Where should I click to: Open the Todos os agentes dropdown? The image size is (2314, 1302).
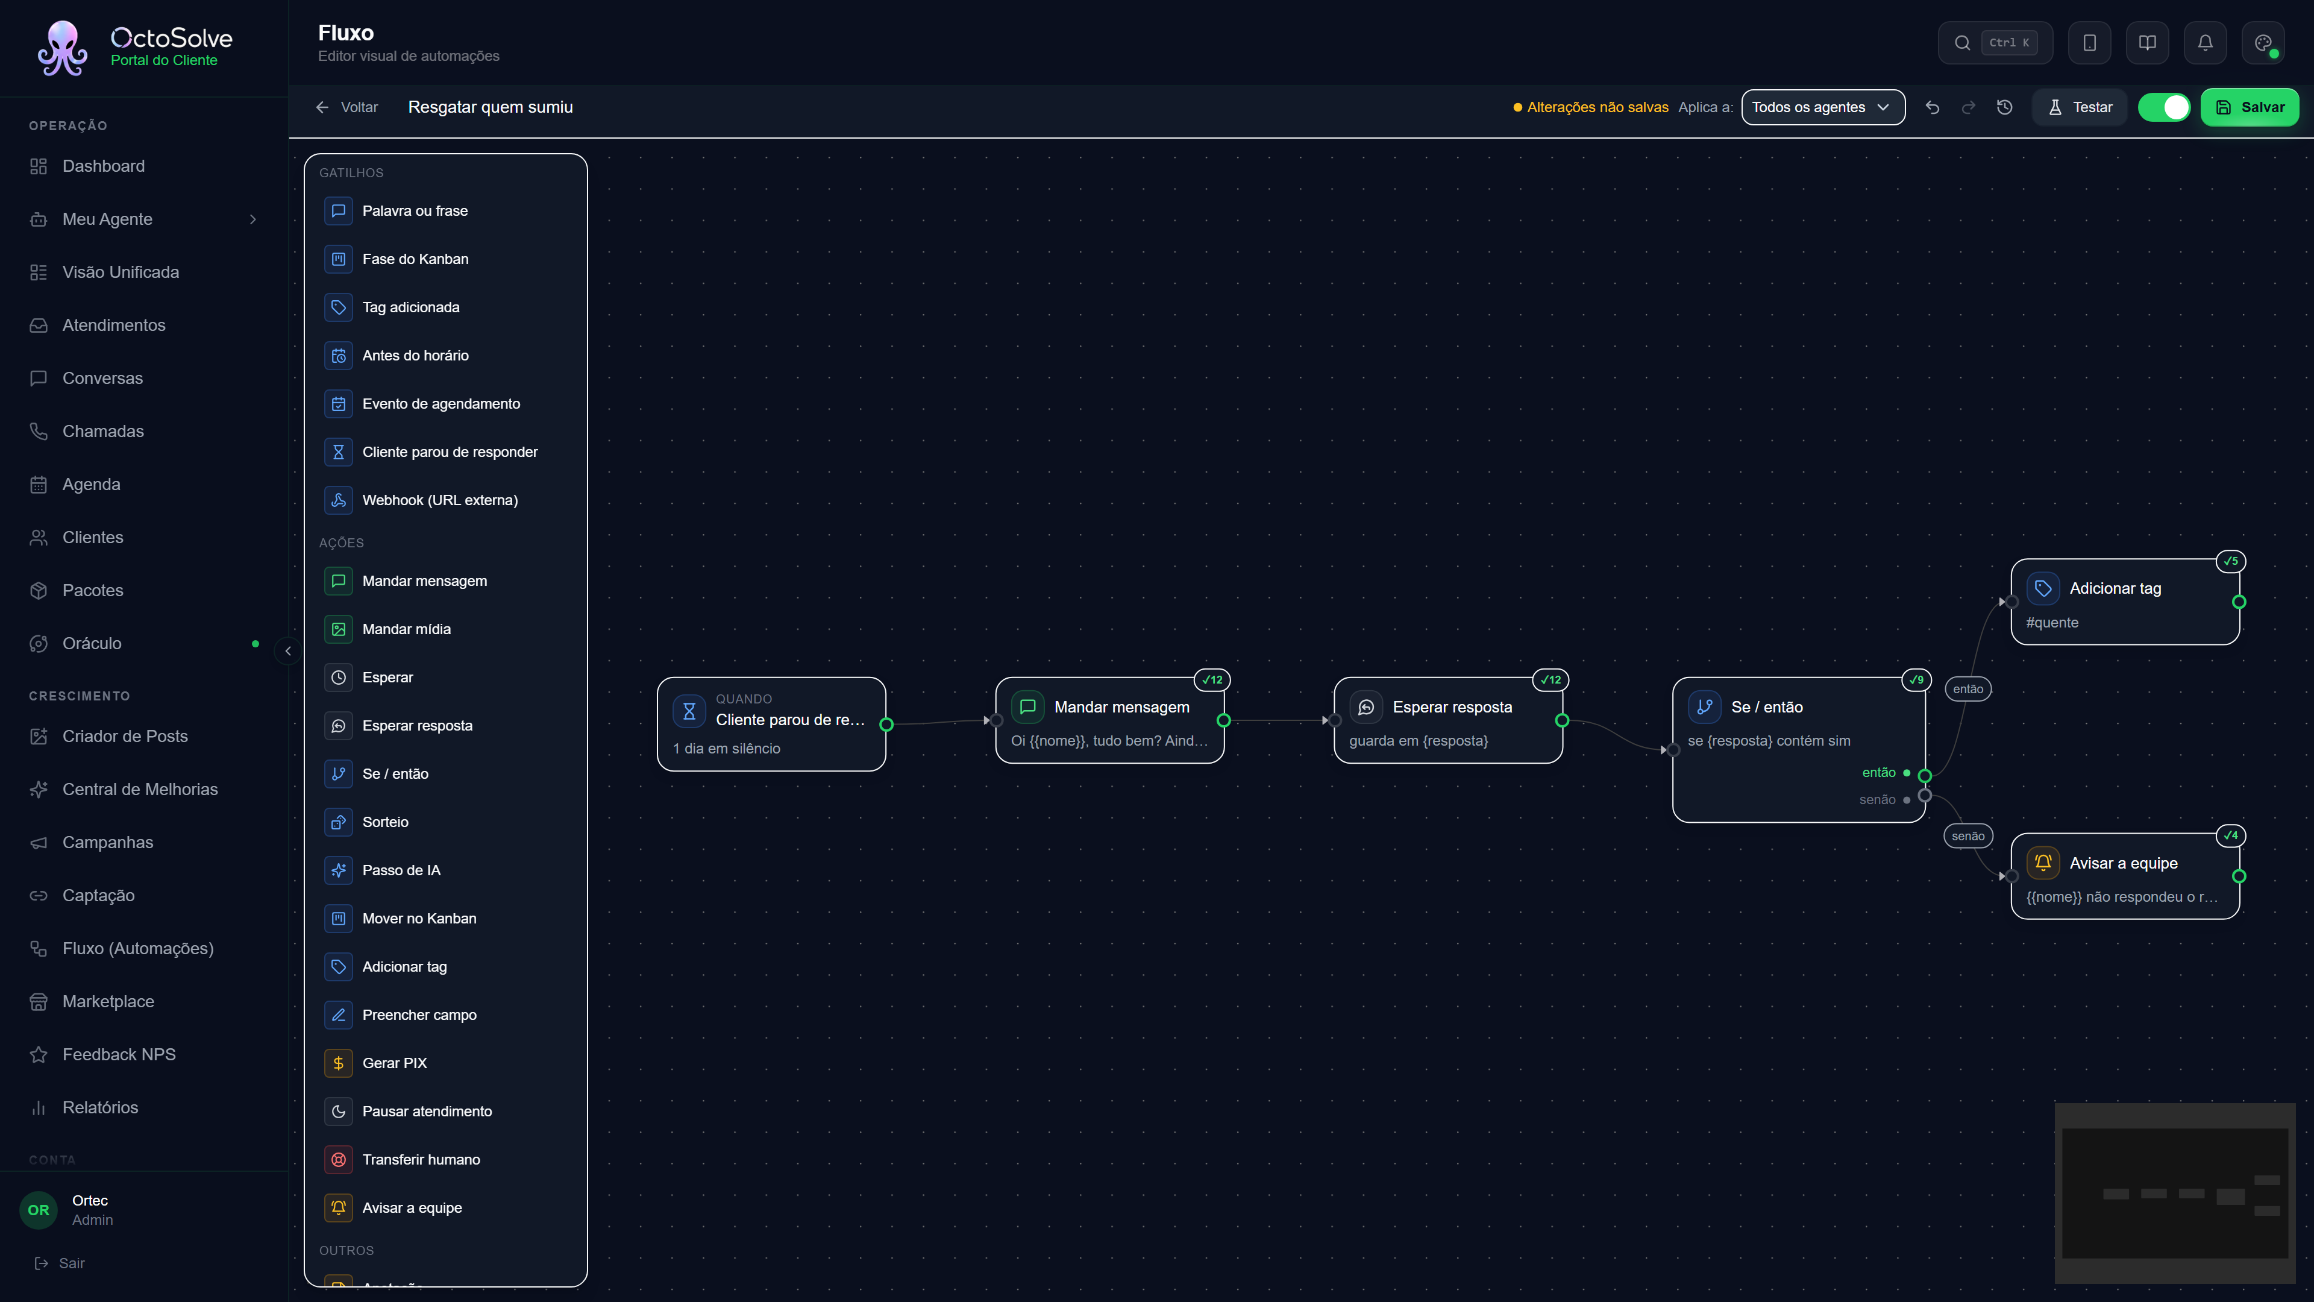click(x=1823, y=107)
